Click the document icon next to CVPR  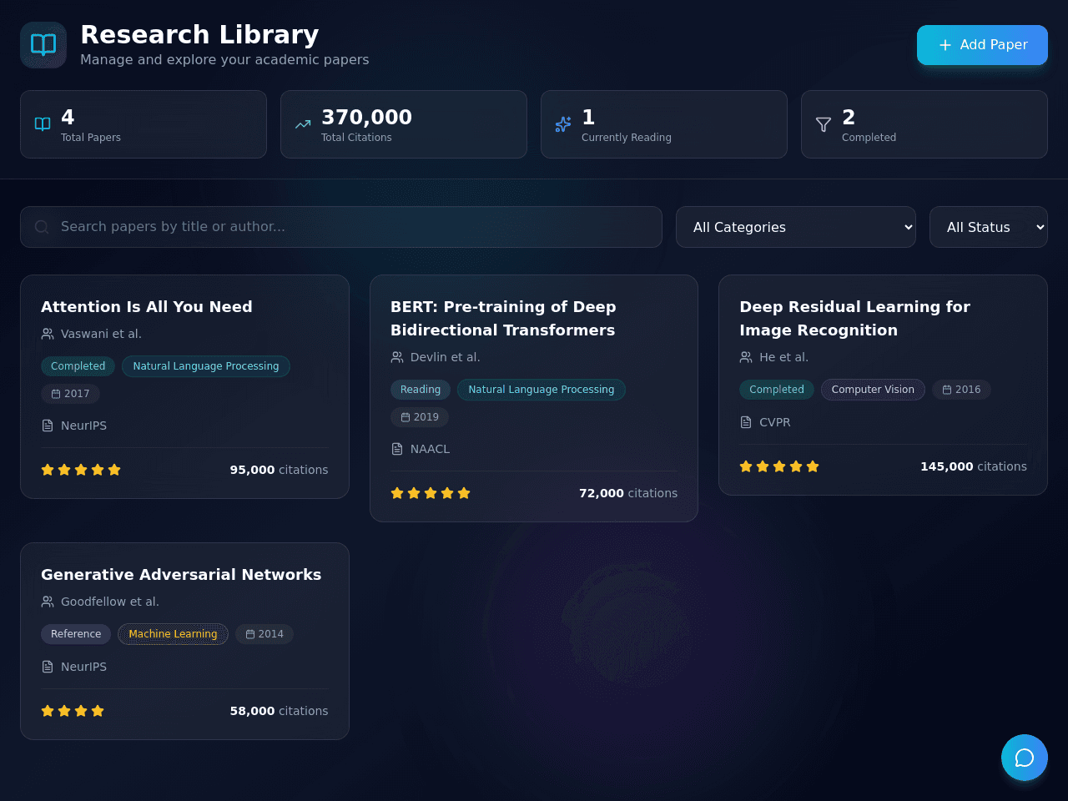[x=746, y=422]
